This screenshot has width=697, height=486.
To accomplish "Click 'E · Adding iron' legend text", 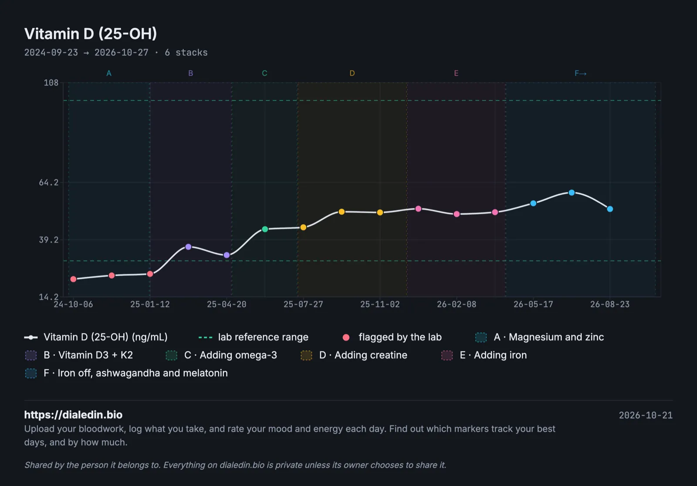I will click(x=494, y=355).
